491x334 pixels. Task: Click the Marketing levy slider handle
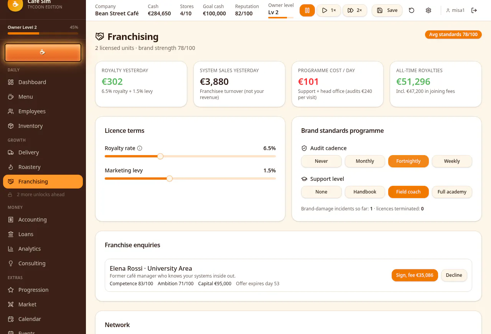170,179
